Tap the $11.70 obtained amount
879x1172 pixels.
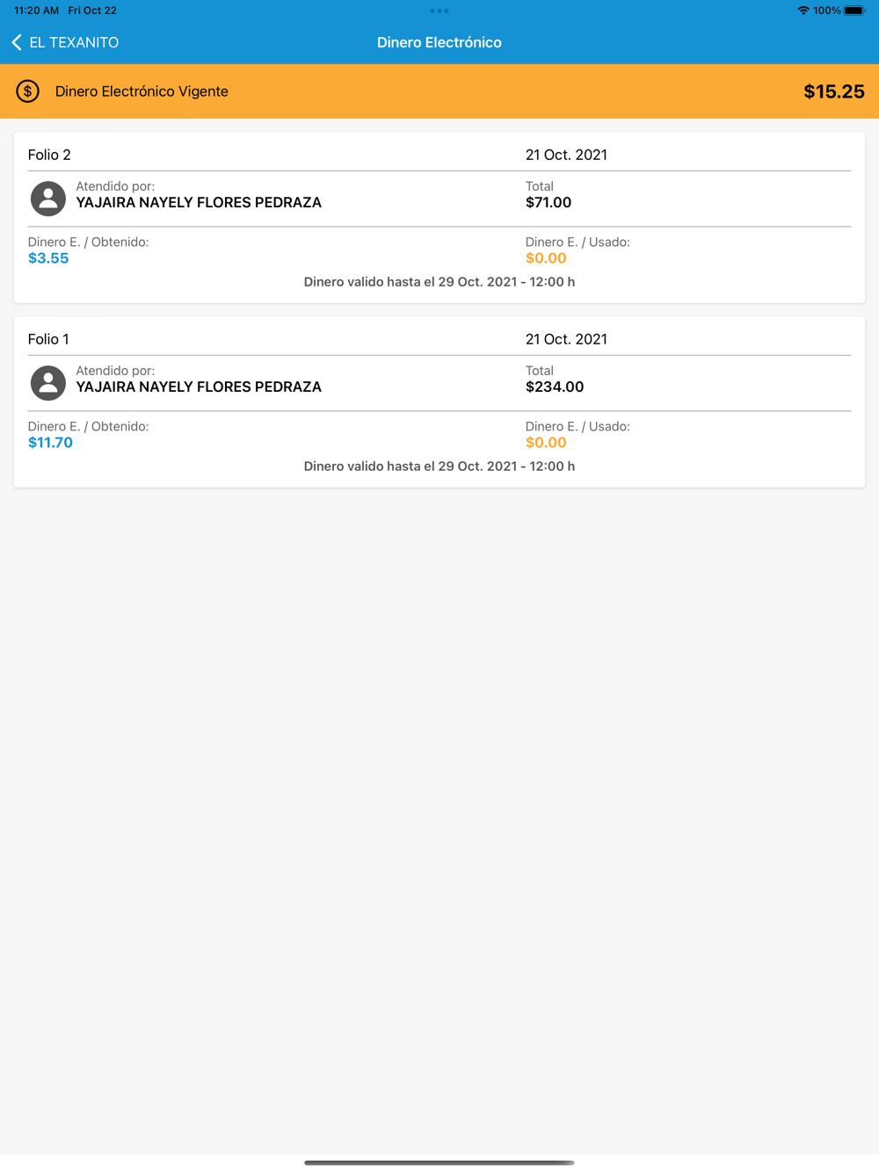click(x=50, y=443)
